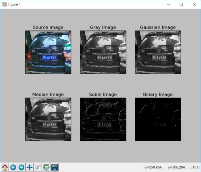Click the Median Image subplot

click(48, 119)
